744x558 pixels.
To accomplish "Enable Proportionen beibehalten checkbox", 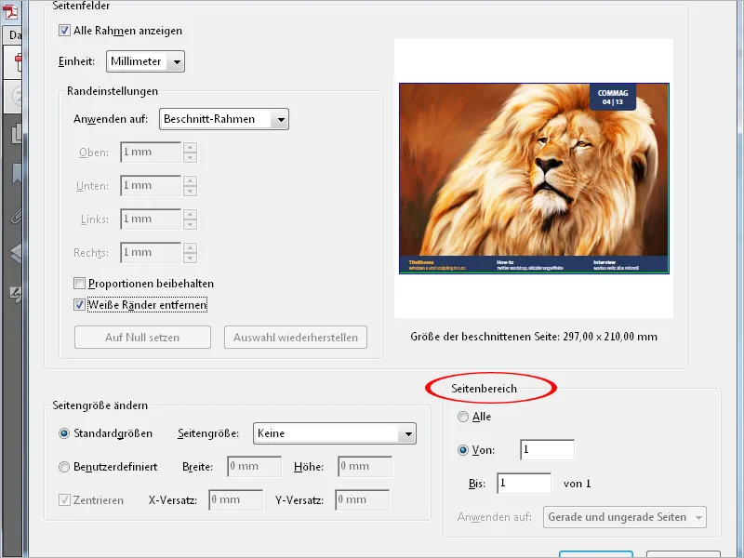I will [x=79, y=284].
